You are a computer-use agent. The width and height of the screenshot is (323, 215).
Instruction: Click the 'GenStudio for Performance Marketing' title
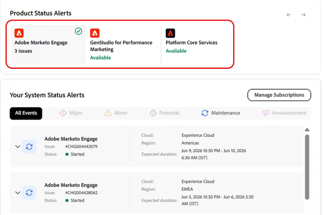(x=121, y=46)
